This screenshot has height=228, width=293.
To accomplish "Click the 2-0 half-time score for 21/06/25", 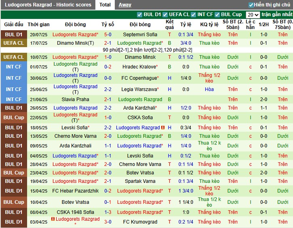I will click(x=263, y=99).
